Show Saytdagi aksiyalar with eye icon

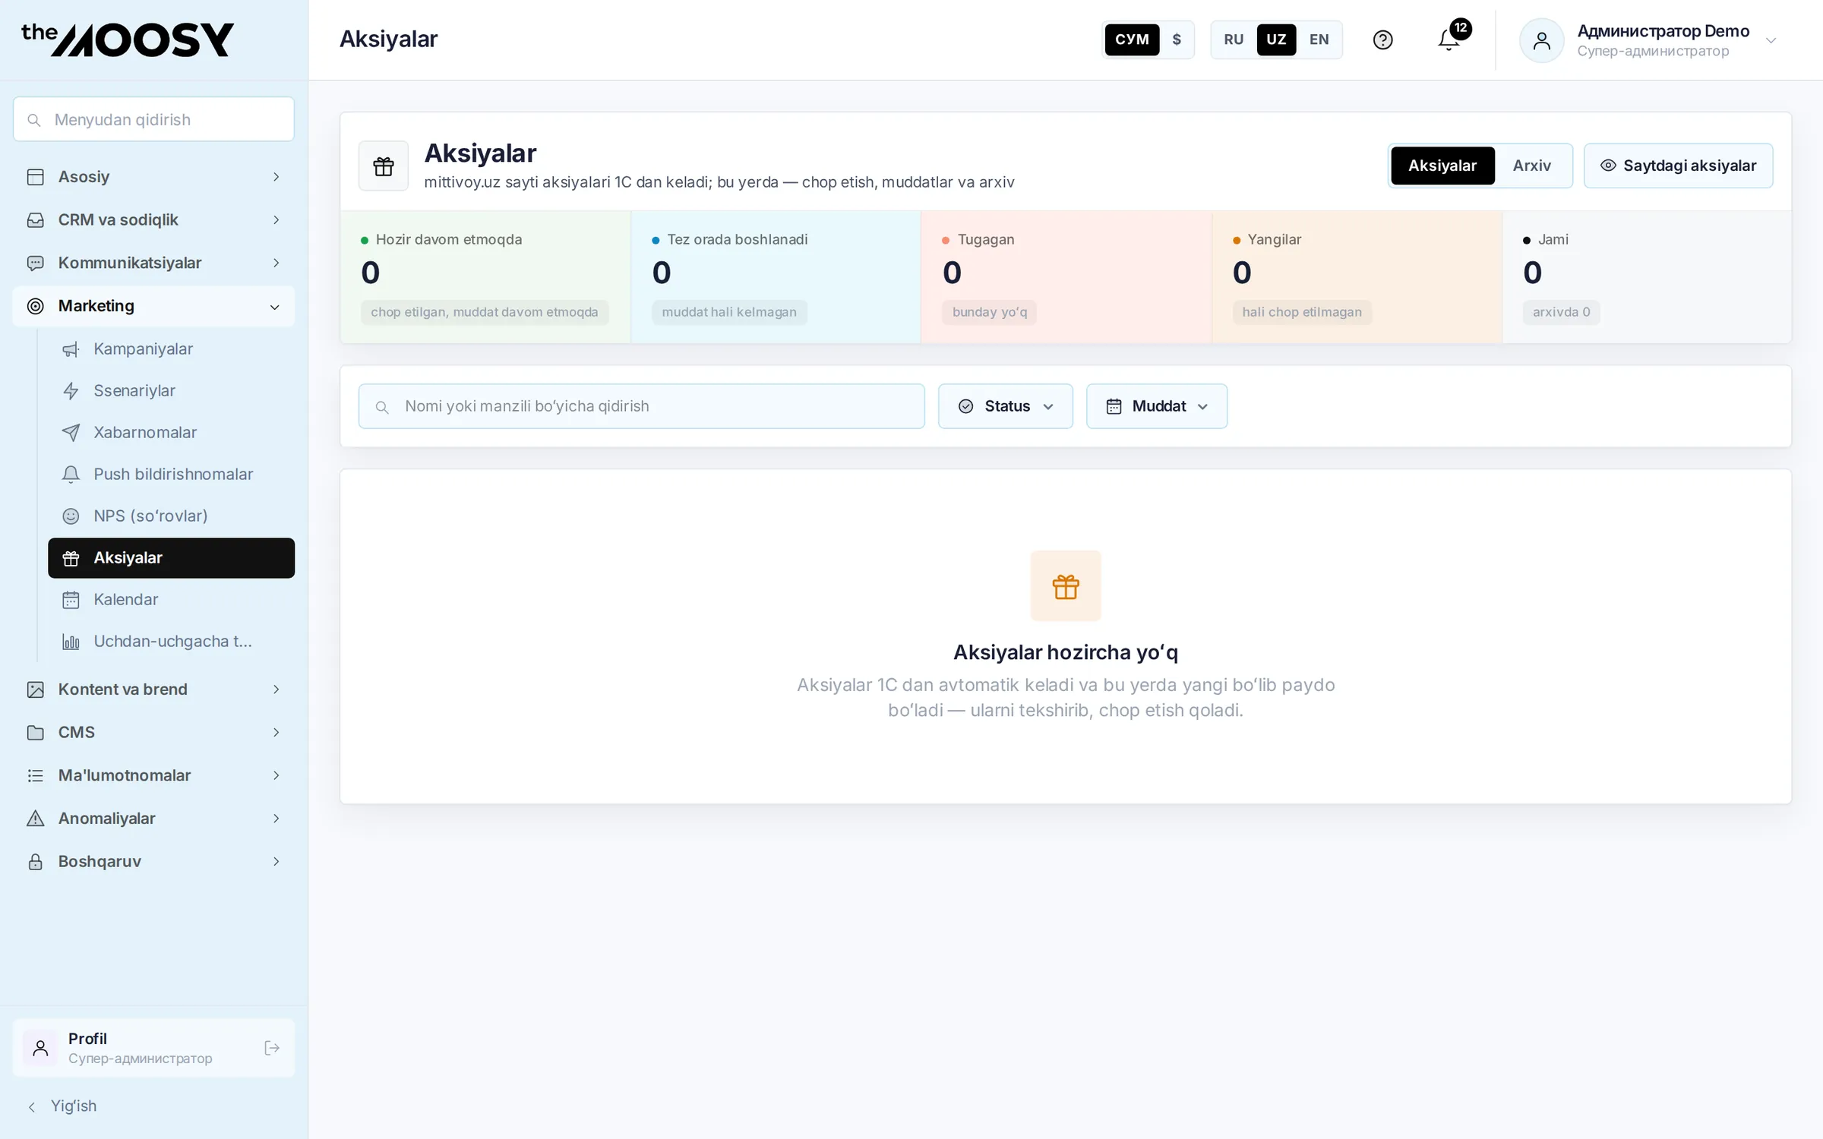pyautogui.click(x=1678, y=166)
